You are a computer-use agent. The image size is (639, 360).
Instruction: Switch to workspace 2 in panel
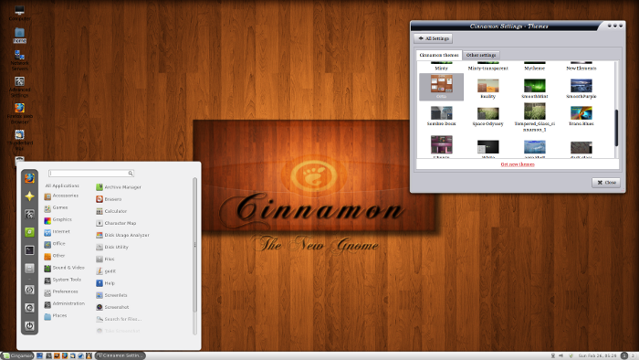point(634,356)
